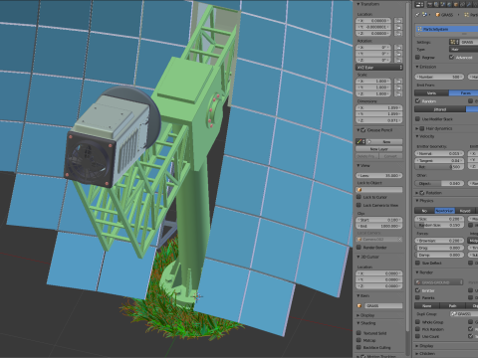Screen dimensions: 478x358
Task: Select the Jittered distribution option
Action: pyautogui.click(x=440, y=109)
